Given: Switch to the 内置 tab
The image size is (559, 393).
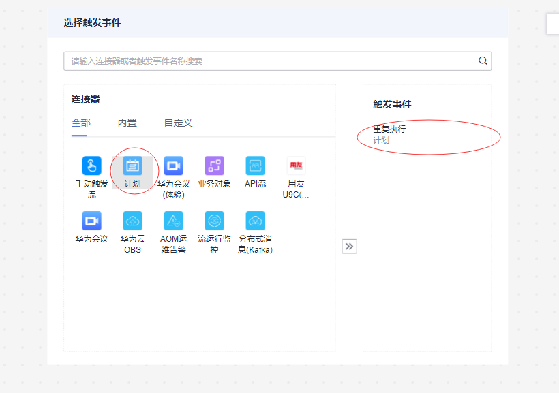Looking at the screenshot, I should (127, 123).
